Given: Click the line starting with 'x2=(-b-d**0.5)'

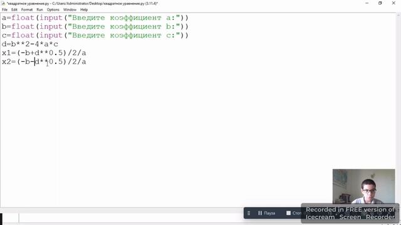Looking at the screenshot, I should point(44,62).
